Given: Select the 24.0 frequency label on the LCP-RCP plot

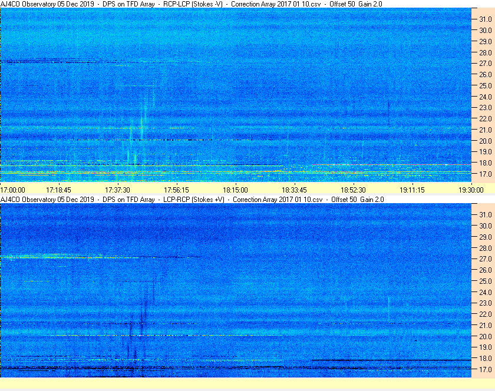Looking at the screenshot, I should click(486, 292).
